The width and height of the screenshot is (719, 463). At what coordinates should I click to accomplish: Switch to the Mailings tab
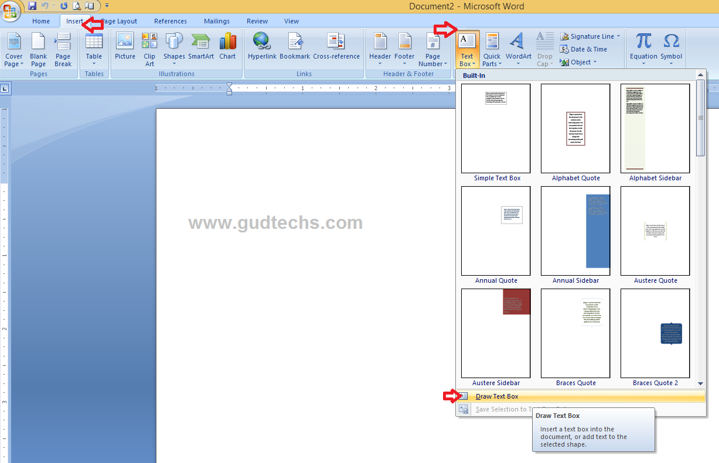point(217,21)
